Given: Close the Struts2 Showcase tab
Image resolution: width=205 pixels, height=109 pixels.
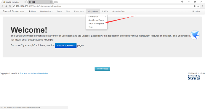Looking at the screenshot, I should coord(25,2).
